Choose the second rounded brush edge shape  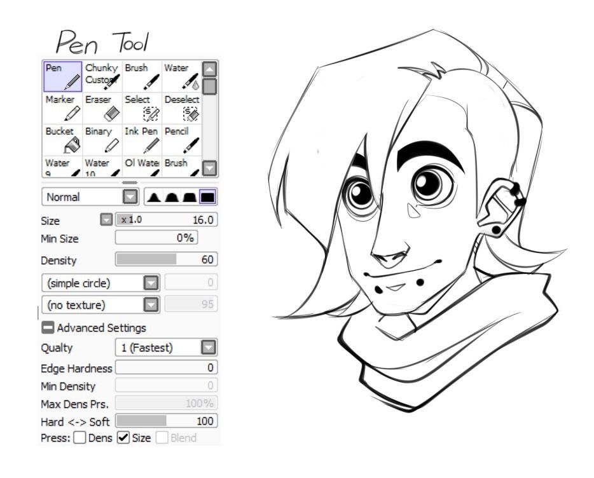(171, 197)
